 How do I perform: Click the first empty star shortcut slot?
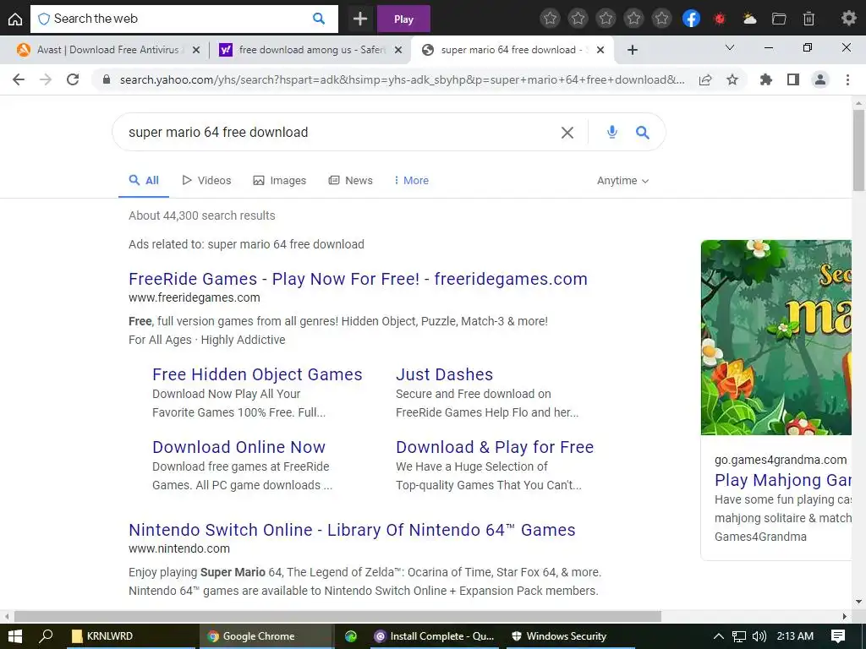coord(550,19)
